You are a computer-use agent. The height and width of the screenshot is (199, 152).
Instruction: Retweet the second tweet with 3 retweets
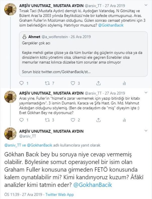47,120
